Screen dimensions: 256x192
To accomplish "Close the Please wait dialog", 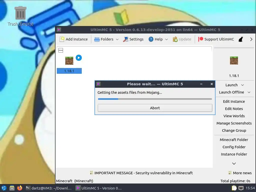I will pos(212,84).
